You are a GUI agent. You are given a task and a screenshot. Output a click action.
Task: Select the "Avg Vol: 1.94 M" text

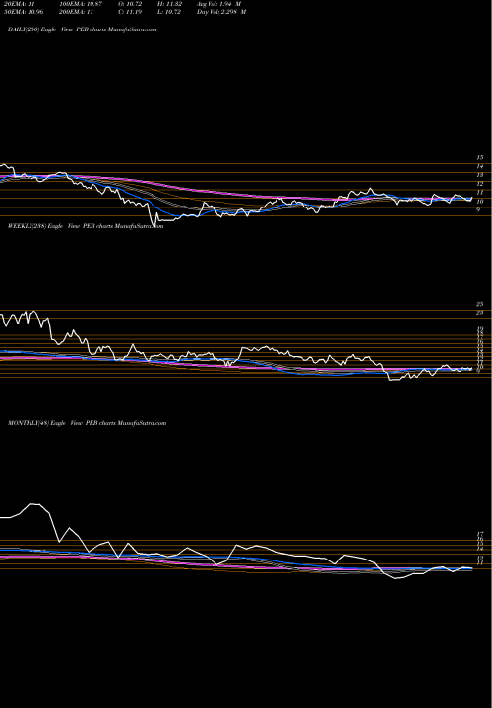click(218, 4)
